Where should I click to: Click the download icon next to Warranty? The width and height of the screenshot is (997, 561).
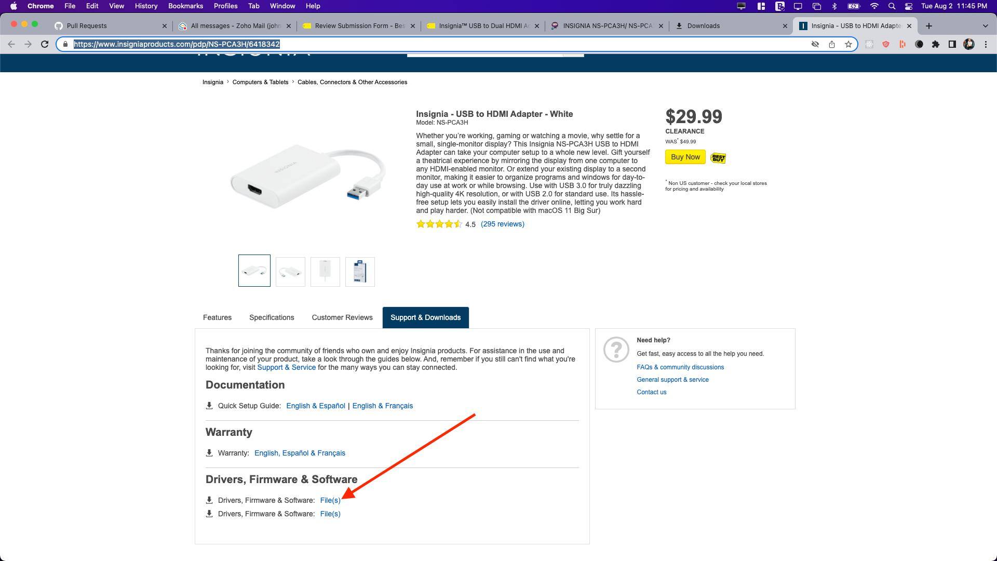209,452
